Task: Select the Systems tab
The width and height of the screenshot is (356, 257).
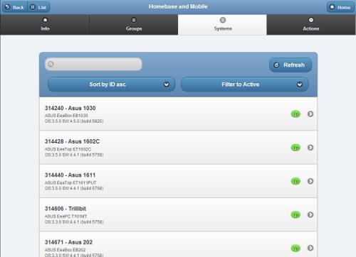Action: [222, 25]
